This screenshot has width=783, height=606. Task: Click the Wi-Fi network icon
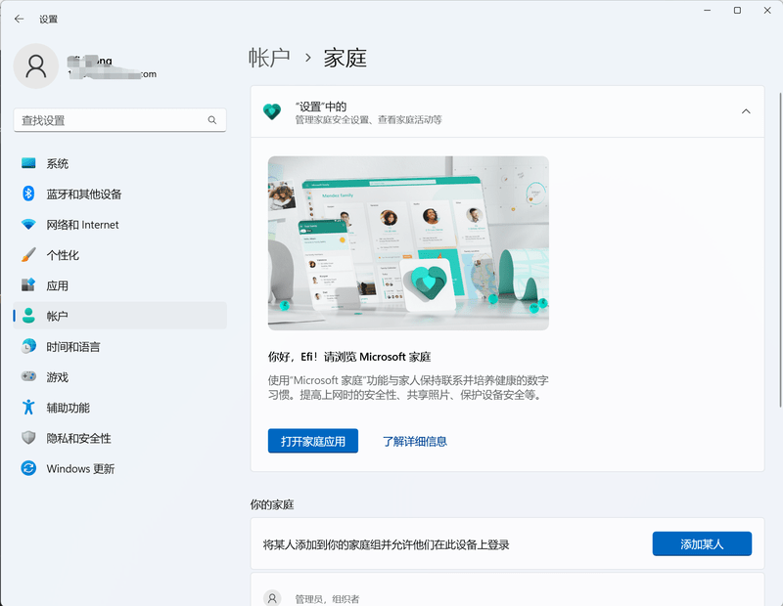pyautogui.click(x=28, y=225)
